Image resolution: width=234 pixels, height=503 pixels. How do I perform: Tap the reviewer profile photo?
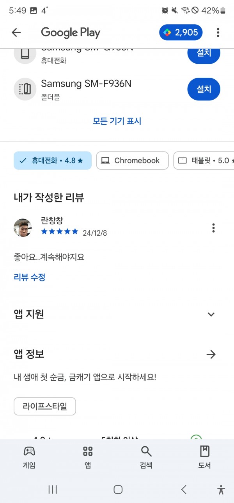(23, 228)
